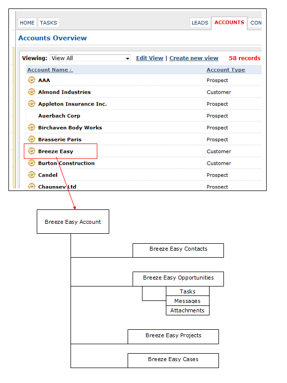Select the ACCOUNTS tab
This screenshot has width=287, height=383.
(229, 23)
